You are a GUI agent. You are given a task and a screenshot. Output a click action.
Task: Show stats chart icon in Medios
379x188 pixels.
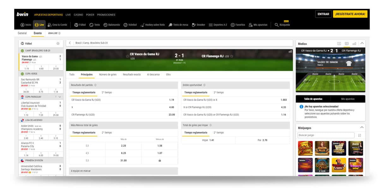point(354,44)
